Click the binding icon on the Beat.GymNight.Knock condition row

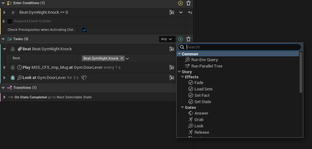coord(172,12)
